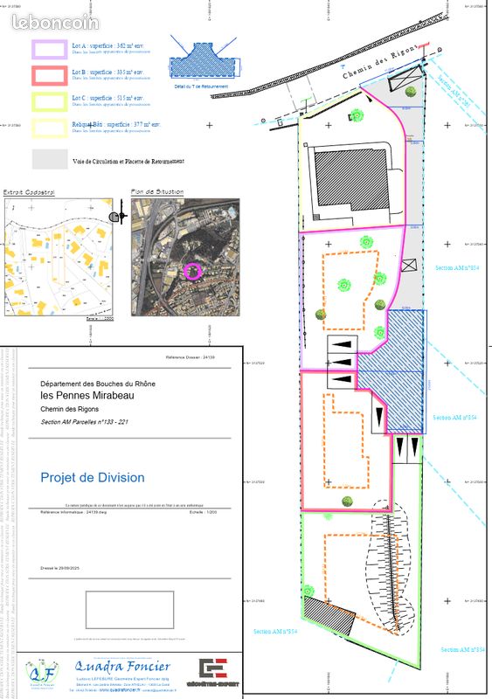Click the empty signature box
Image resolution: width=492 pixels, height=699 pixels.
[x=130, y=610]
